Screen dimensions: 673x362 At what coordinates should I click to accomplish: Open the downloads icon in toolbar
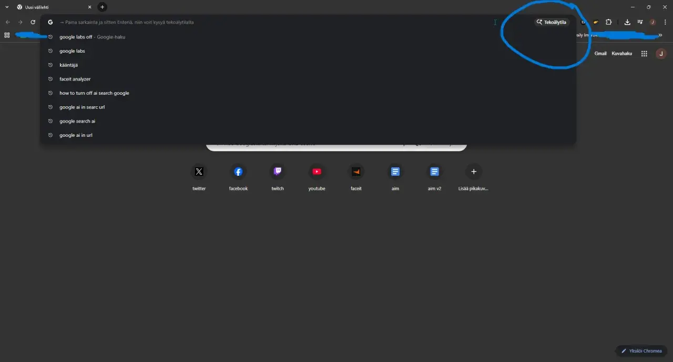pos(627,22)
